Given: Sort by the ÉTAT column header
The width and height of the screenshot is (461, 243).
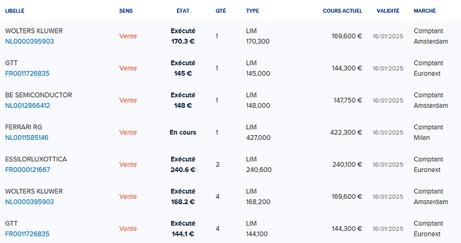Looking at the screenshot, I should pos(183,11).
